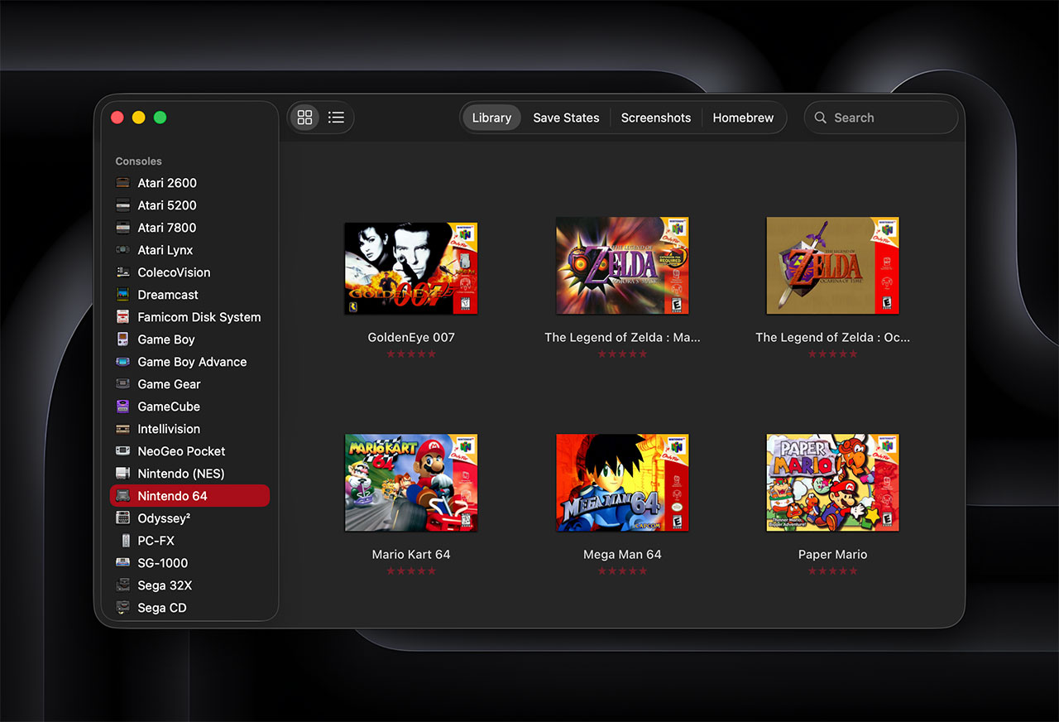1059x722 pixels.
Task: Select the Majora's Mask Zelda cover
Action: point(622,266)
